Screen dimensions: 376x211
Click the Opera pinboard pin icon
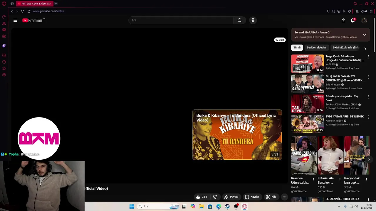coord(328,11)
